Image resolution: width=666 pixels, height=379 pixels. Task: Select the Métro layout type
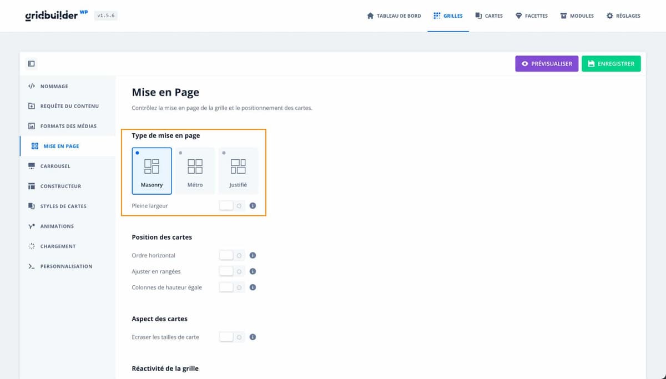[195, 169]
